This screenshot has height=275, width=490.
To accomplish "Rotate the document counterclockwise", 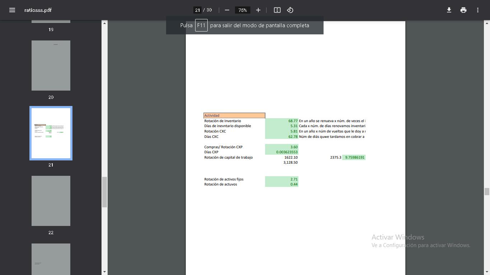I will click(x=290, y=10).
